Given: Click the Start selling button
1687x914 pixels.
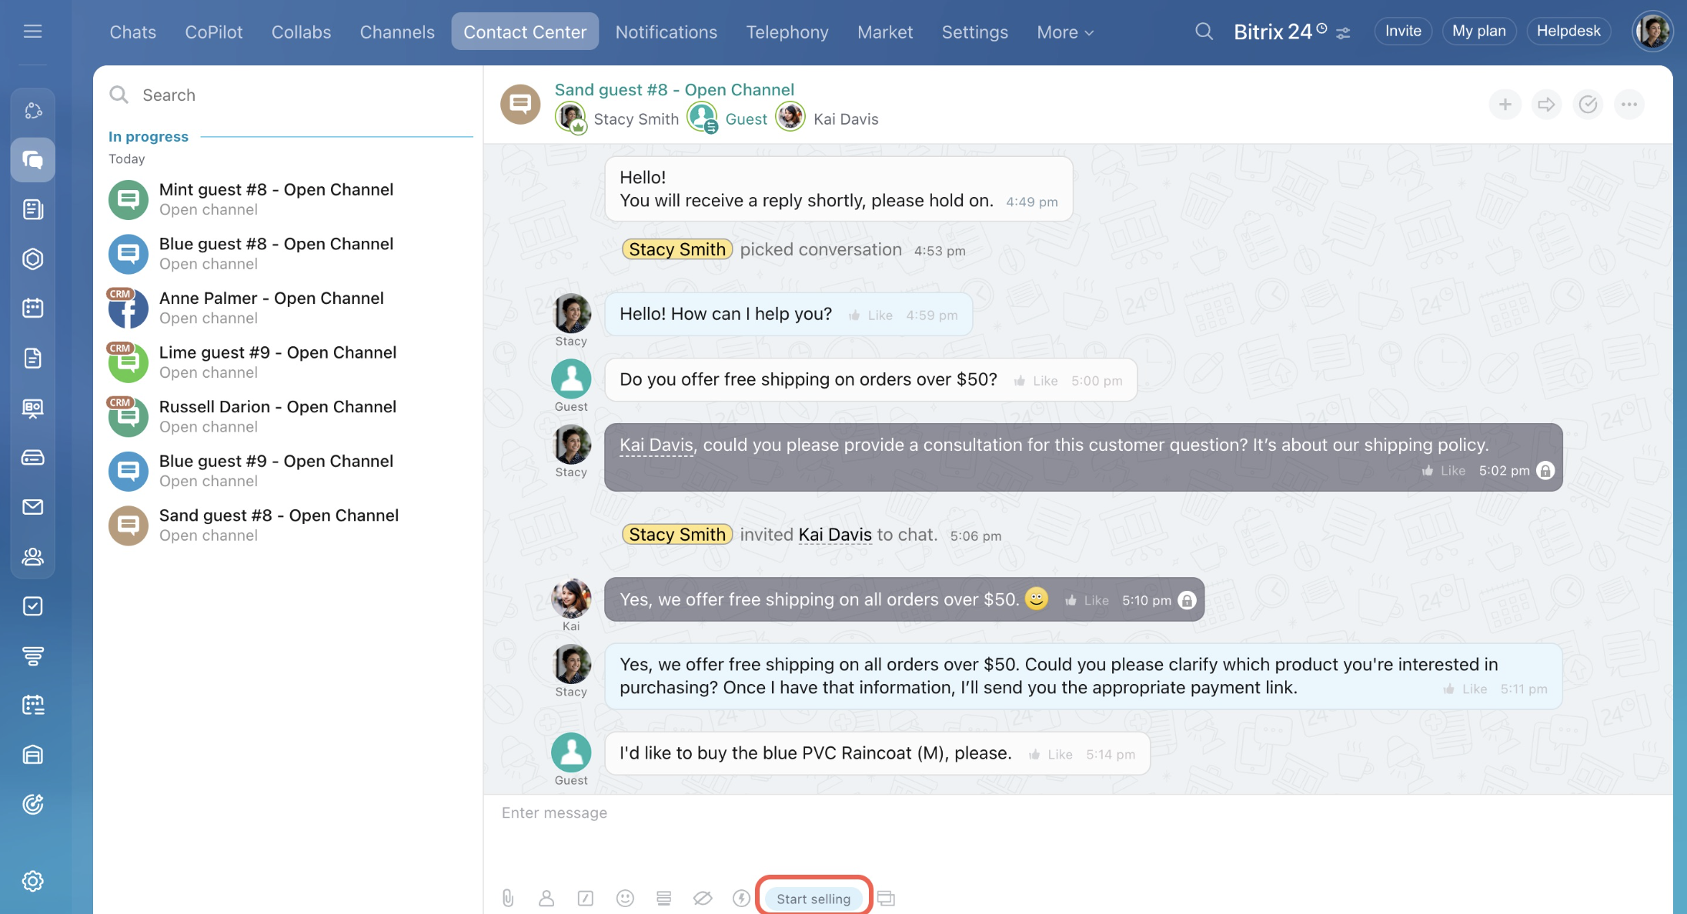Looking at the screenshot, I should coord(813,899).
